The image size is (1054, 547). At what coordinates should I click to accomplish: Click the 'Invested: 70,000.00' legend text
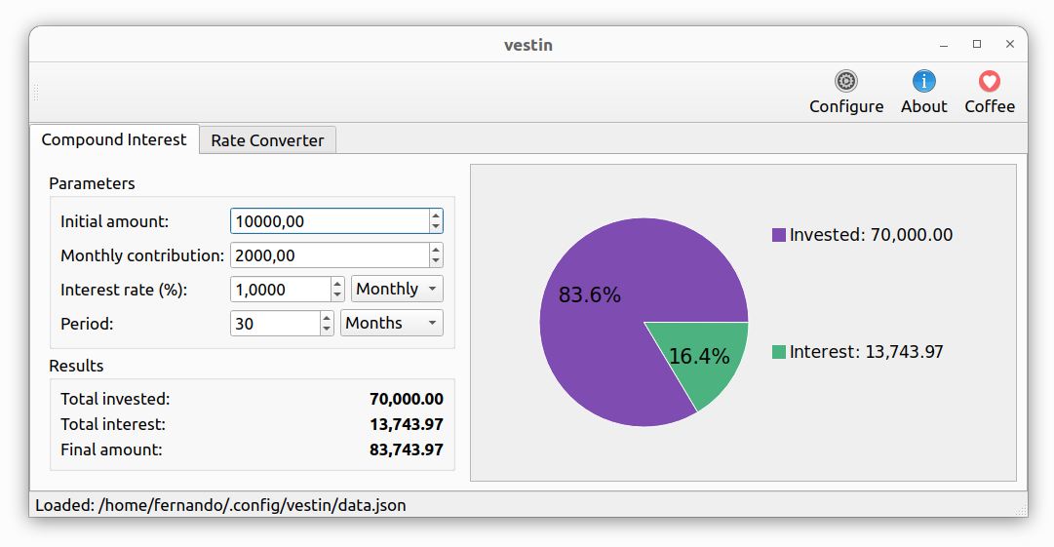tap(871, 235)
